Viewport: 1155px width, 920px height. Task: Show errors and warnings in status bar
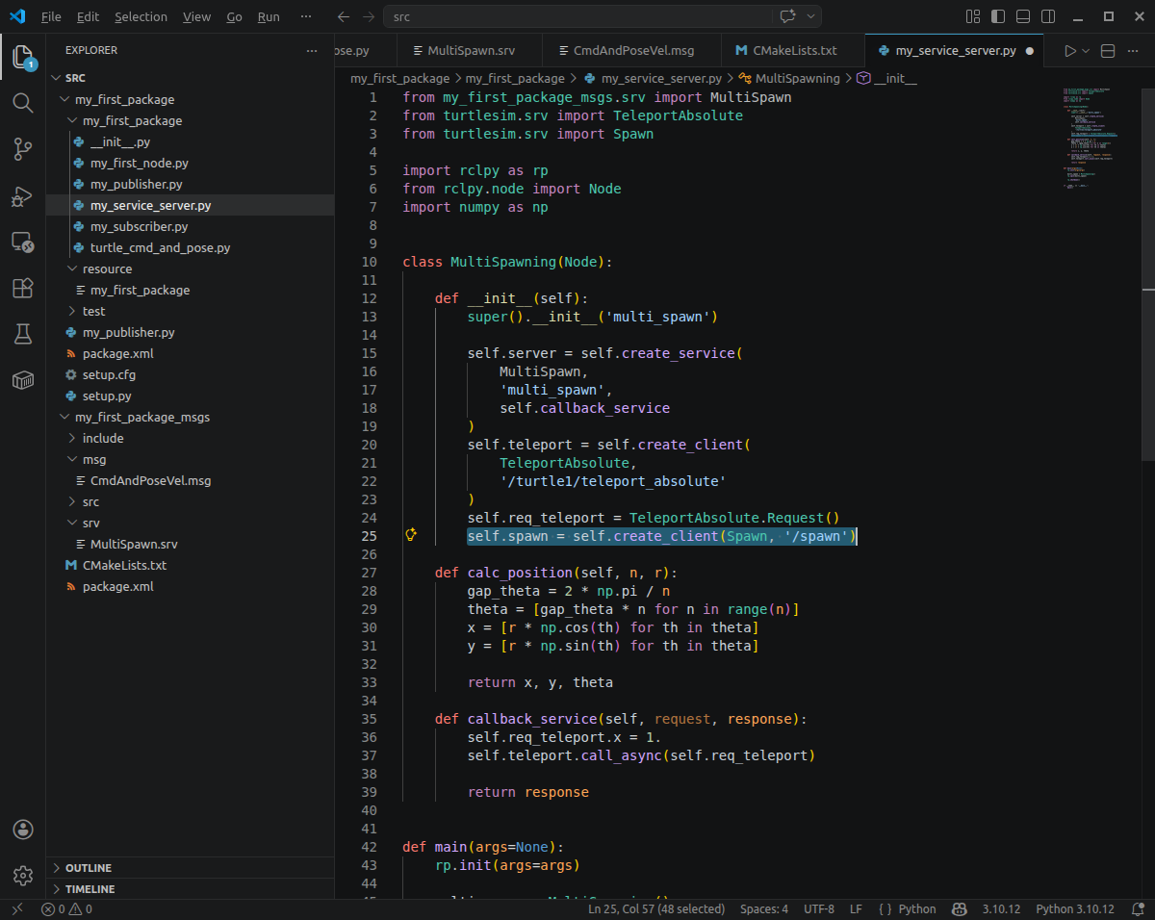[x=67, y=908]
